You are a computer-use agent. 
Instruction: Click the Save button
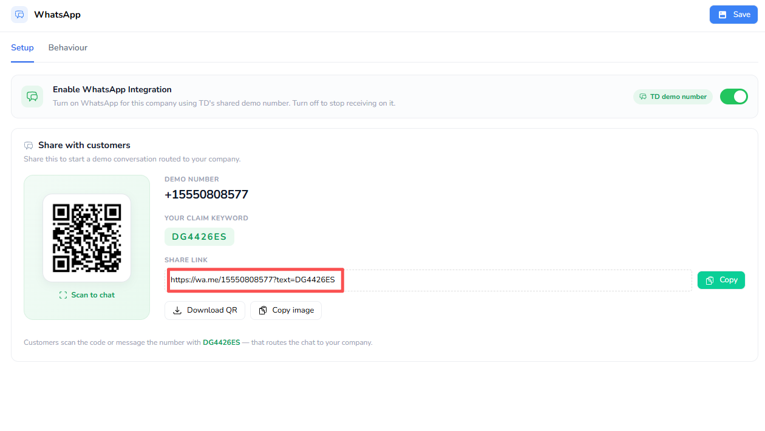coord(733,15)
